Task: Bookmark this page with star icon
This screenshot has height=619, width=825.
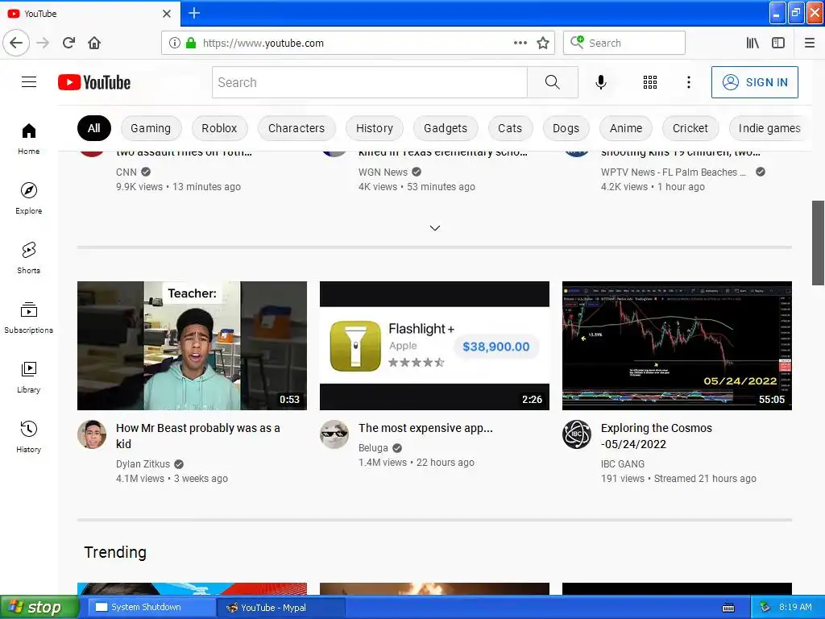Action: pyautogui.click(x=543, y=43)
